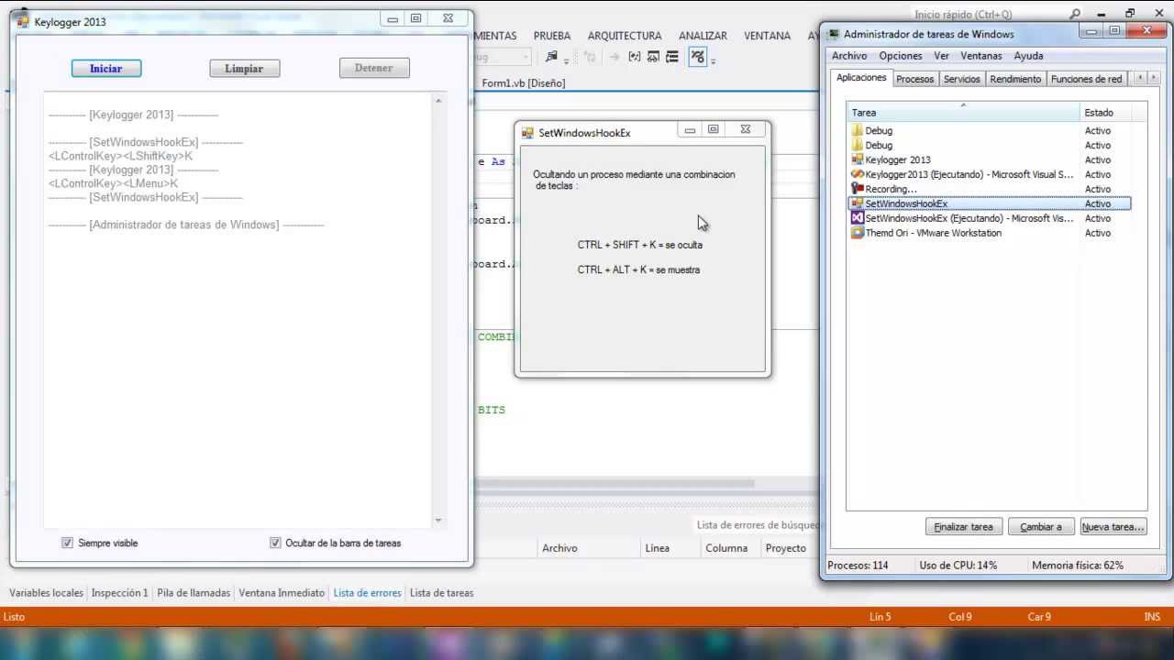
Task: Click the bracketed code toolbar icon
Action: 634,57
